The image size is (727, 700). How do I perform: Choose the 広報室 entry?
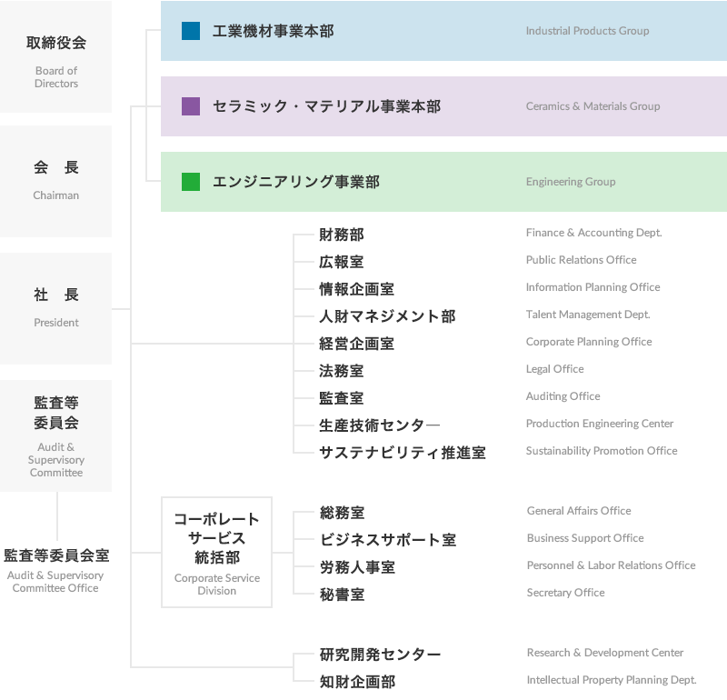tap(342, 262)
